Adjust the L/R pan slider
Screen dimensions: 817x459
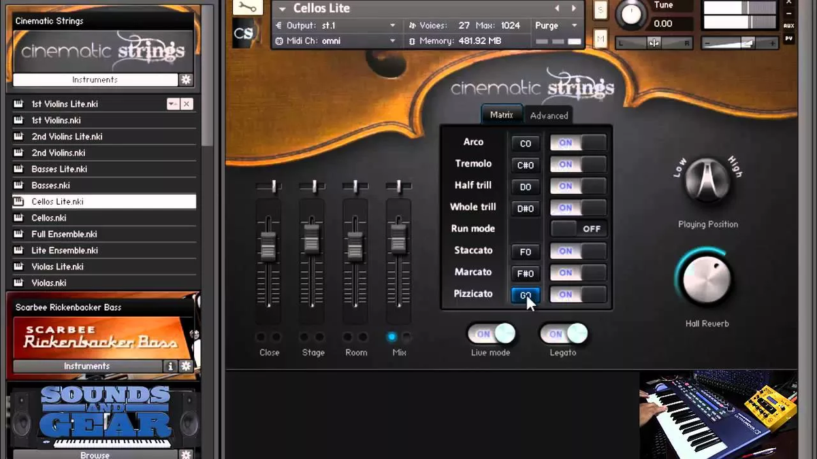(x=654, y=43)
